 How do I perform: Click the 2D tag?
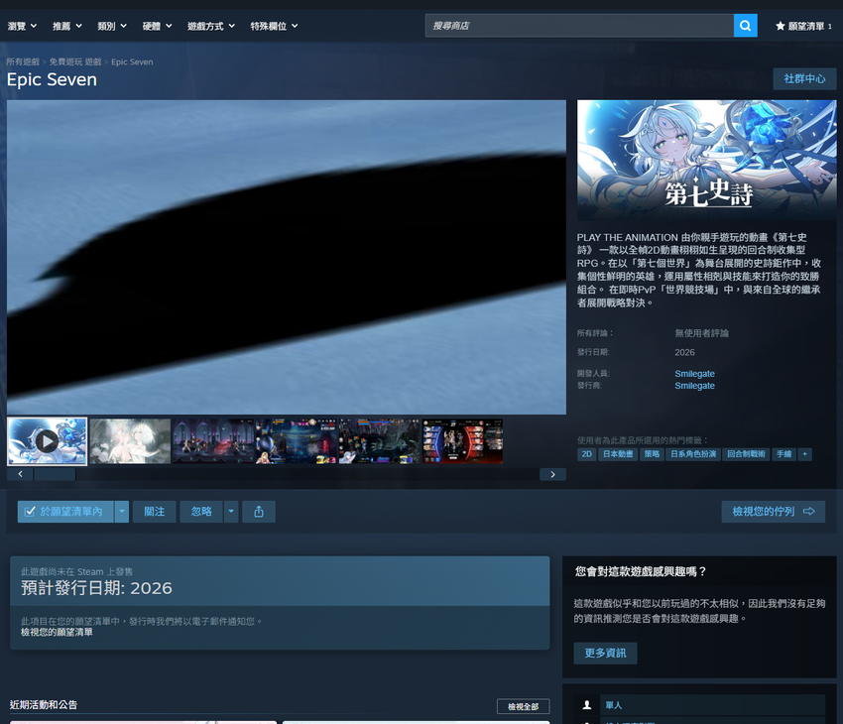coord(586,454)
